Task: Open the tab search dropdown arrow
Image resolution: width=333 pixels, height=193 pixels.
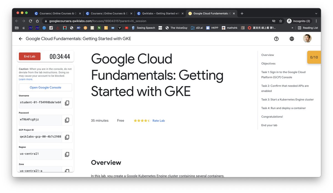Action: click(316, 13)
